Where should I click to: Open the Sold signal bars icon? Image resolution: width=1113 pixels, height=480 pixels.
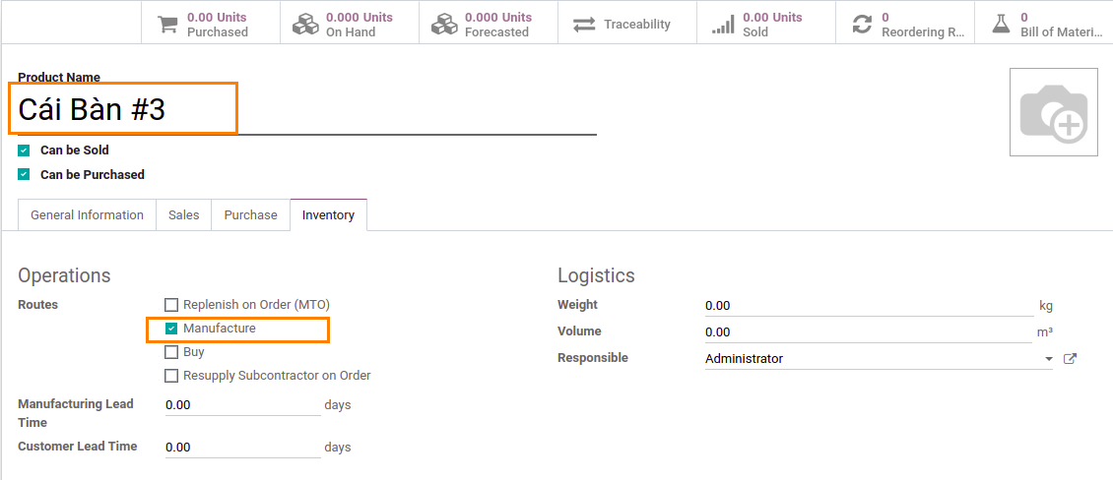tap(723, 25)
